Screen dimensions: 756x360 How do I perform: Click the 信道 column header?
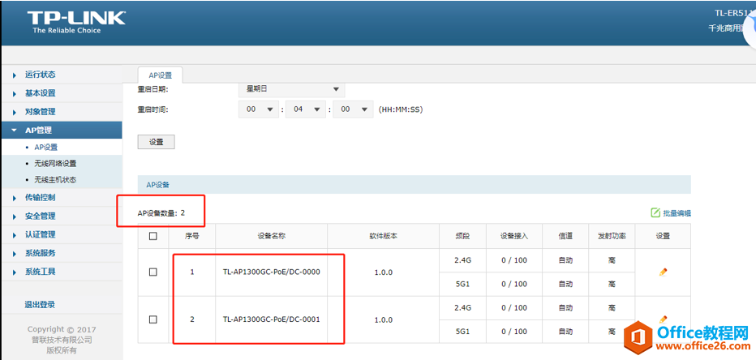[565, 236]
